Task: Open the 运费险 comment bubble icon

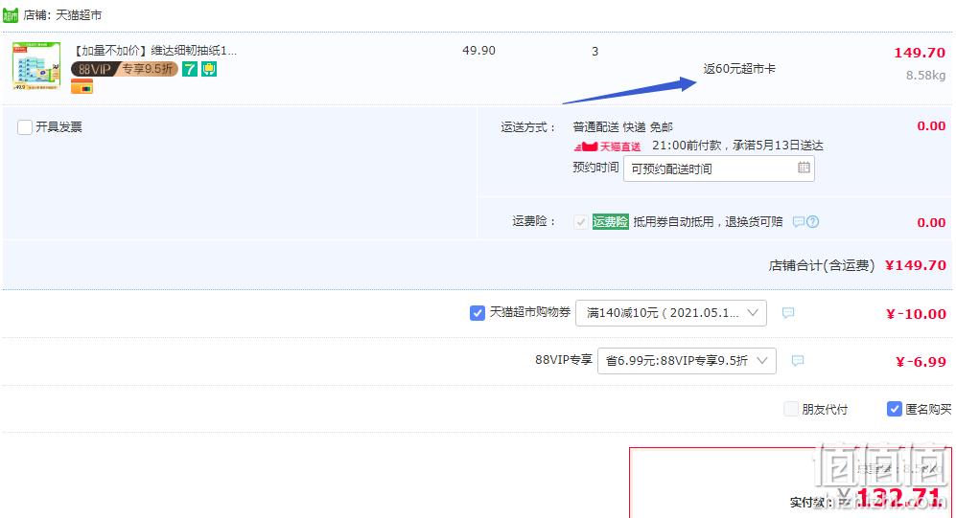Action: click(798, 221)
